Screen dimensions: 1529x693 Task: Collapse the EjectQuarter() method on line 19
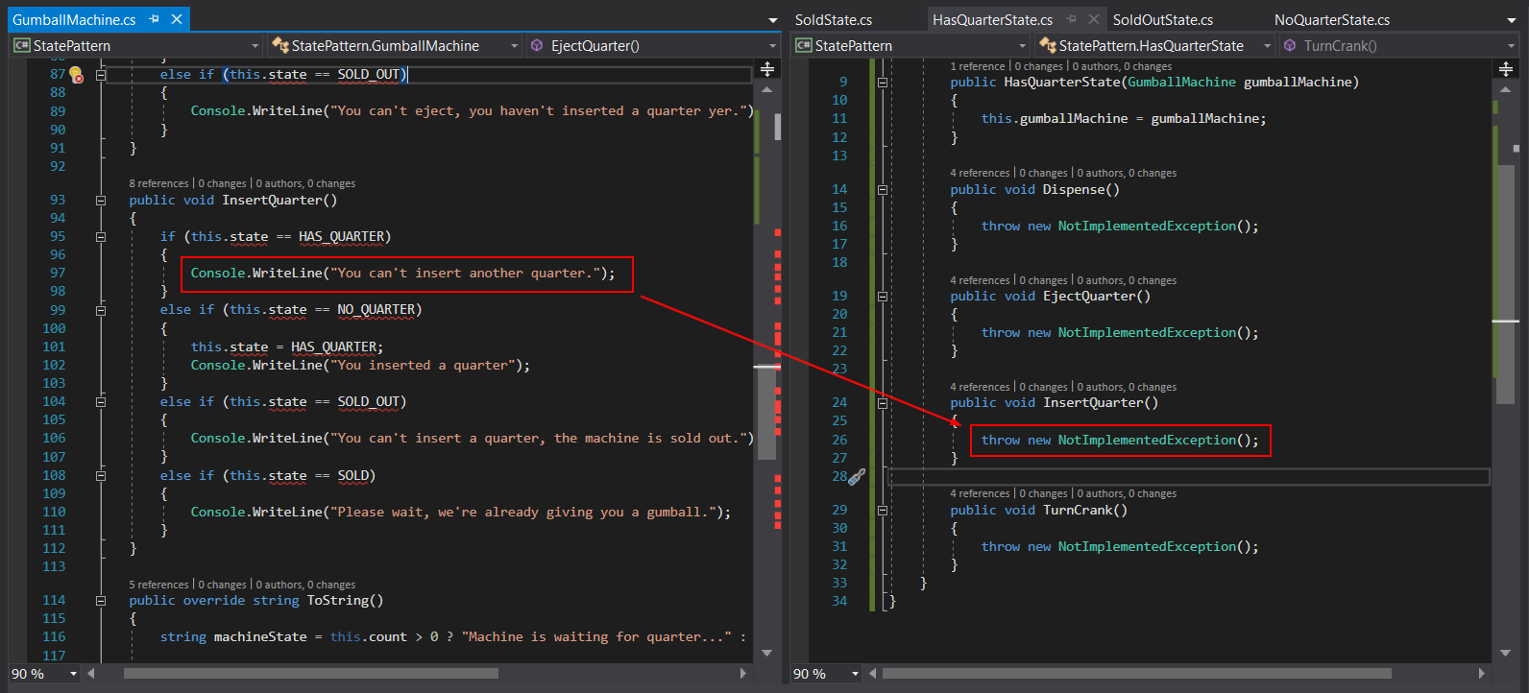pyautogui.click(x=883, y=297)
